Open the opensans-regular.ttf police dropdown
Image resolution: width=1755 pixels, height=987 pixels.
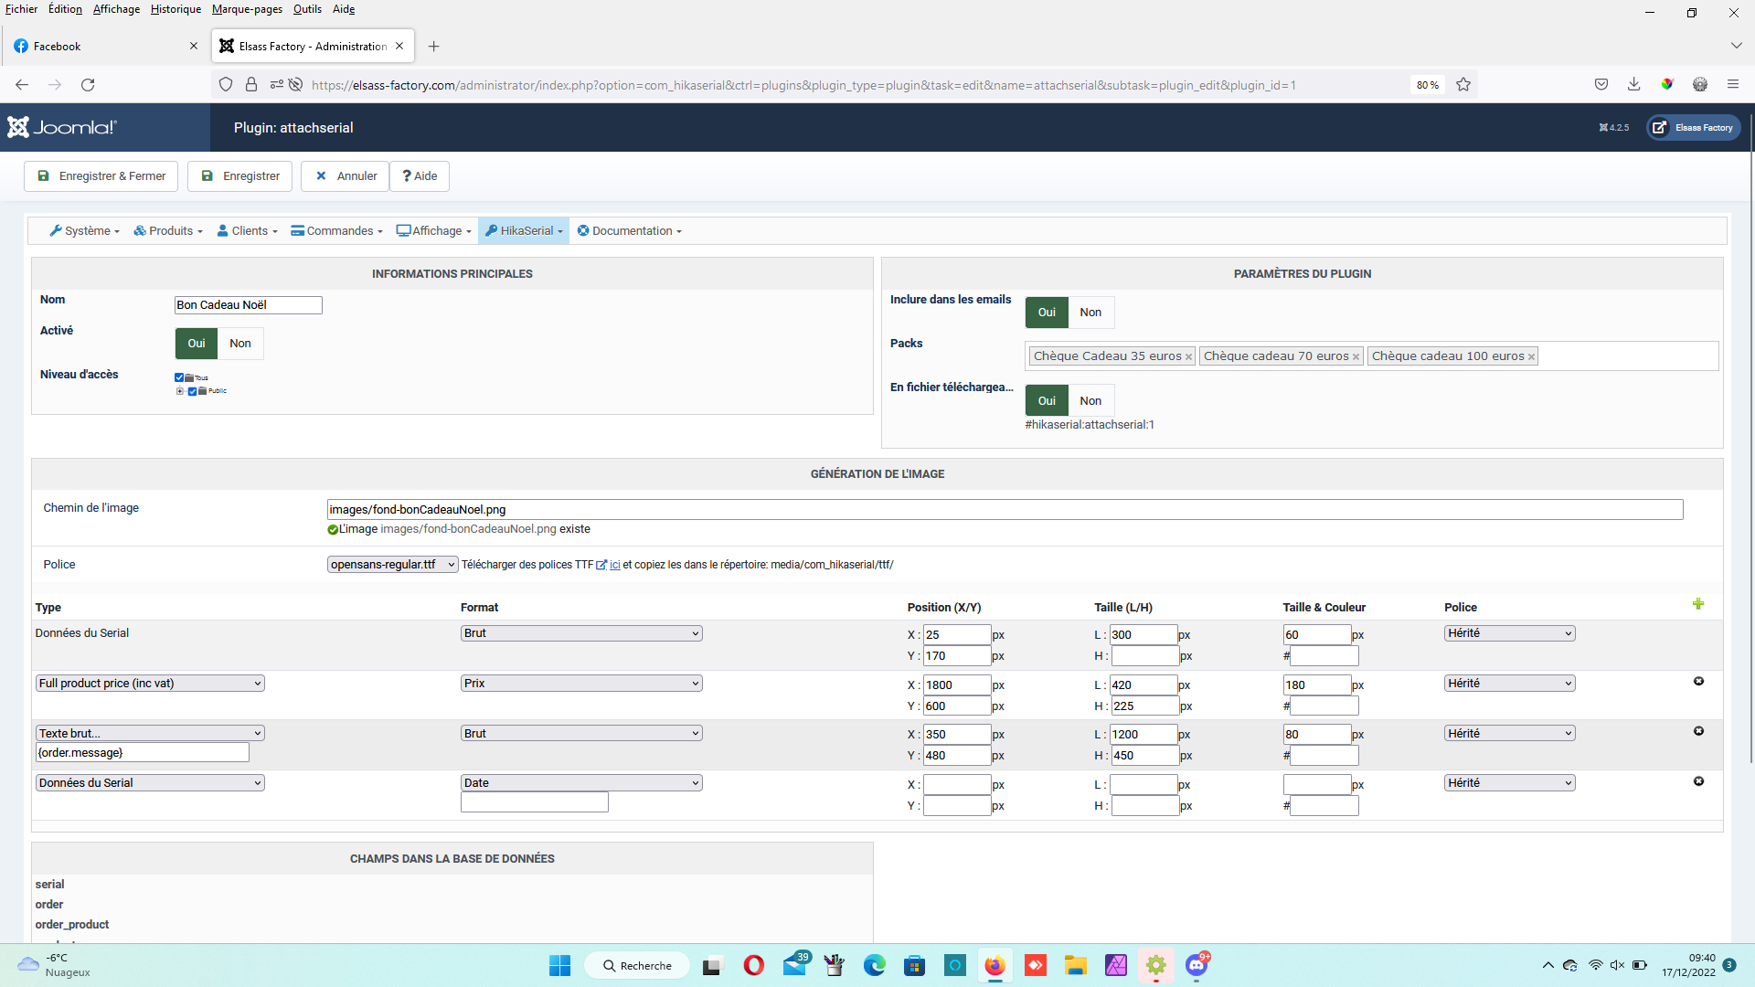[x=392, y=565]
